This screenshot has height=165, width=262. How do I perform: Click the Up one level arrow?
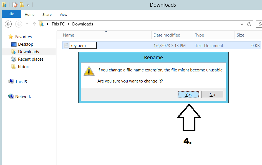click(34, 24)
